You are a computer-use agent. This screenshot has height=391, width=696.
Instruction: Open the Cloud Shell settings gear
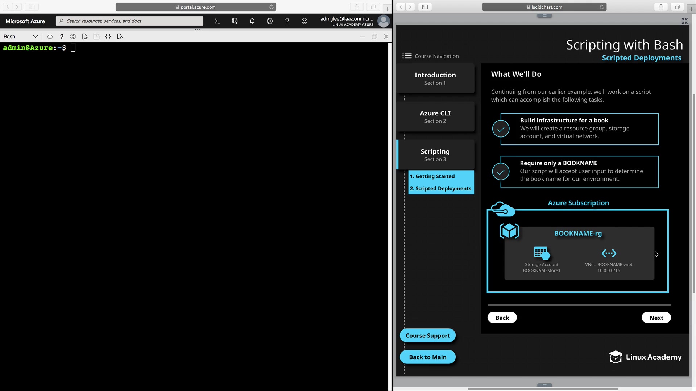coord(73,37)
